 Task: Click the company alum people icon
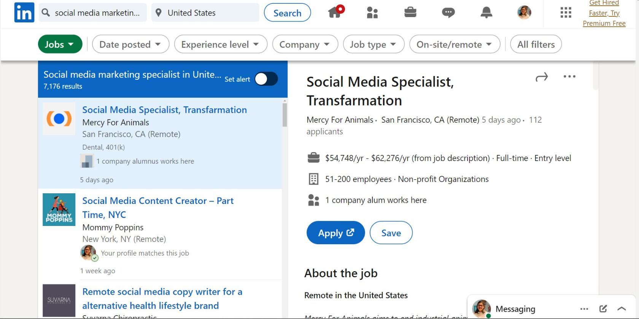[313, 200]
